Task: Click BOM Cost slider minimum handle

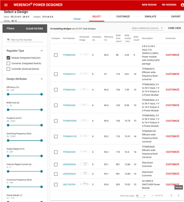Action: 8,110
